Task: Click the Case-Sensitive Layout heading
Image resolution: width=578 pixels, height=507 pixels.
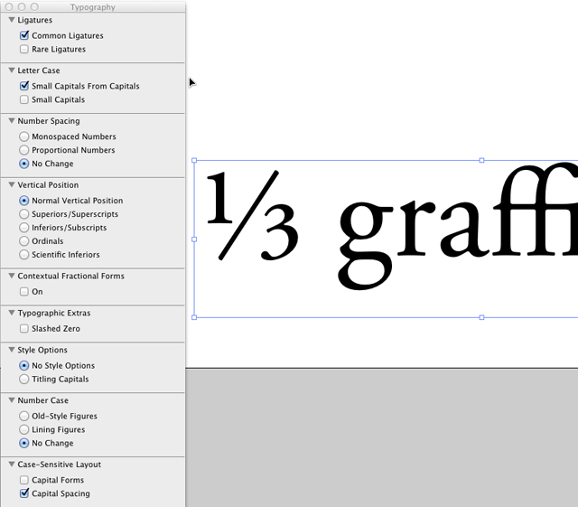Action: click(60, 465)
